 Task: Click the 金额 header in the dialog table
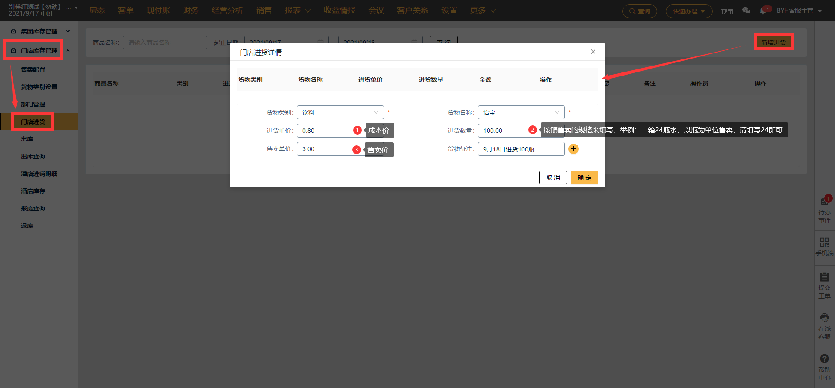(485, 79)
